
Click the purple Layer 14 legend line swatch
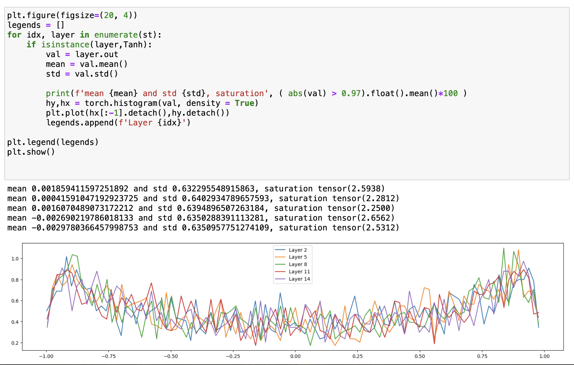[280, 279]
